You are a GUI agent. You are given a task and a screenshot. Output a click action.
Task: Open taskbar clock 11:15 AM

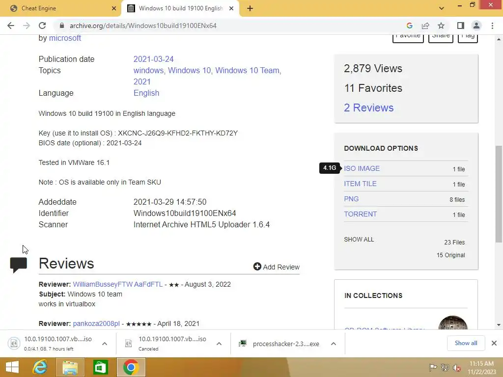coord(482,367)
